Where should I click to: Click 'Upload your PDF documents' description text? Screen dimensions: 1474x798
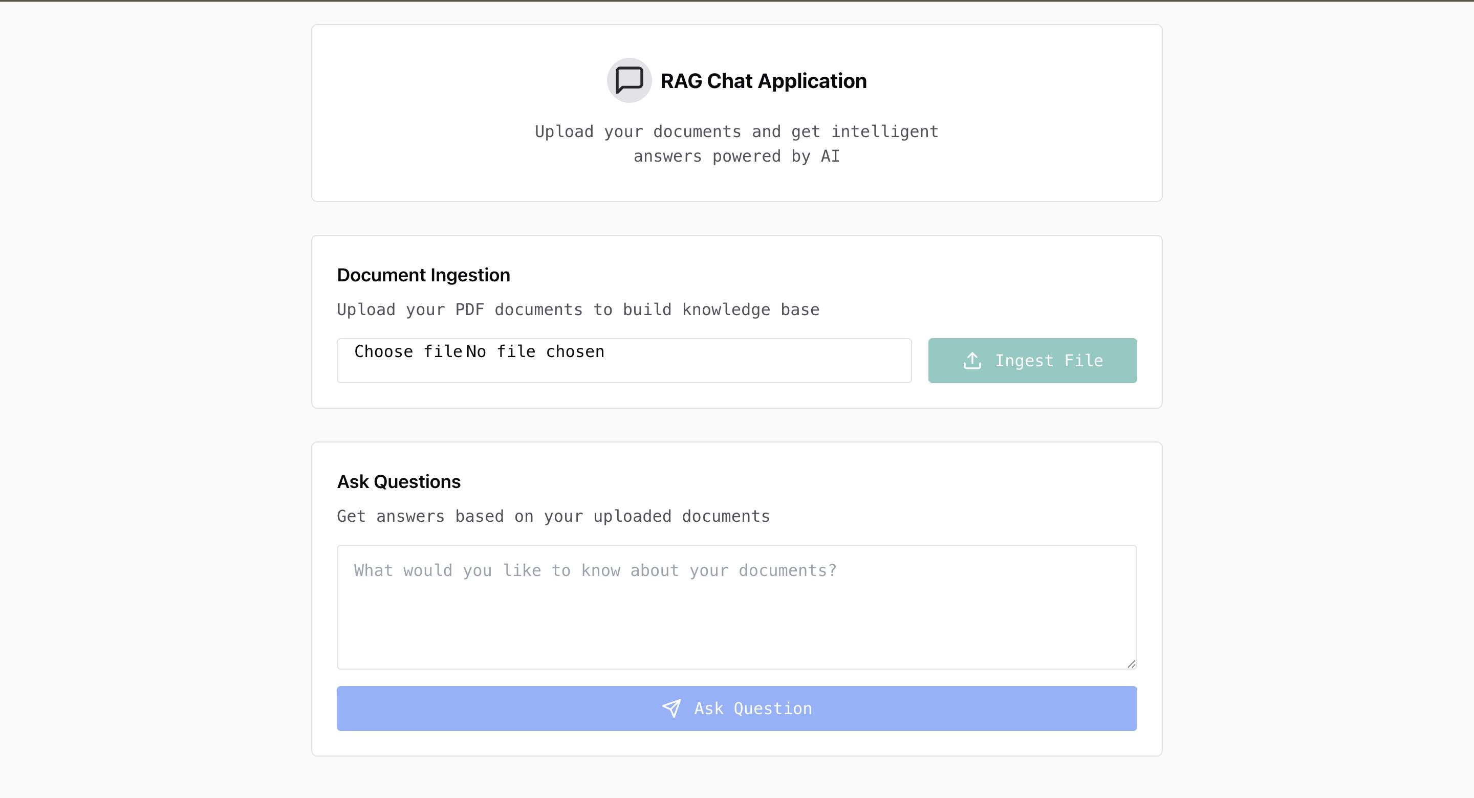[578, 309]
